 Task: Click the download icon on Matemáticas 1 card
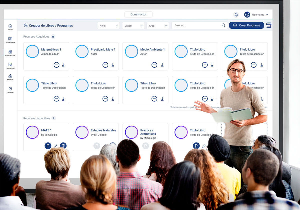[x=63, y=65]
